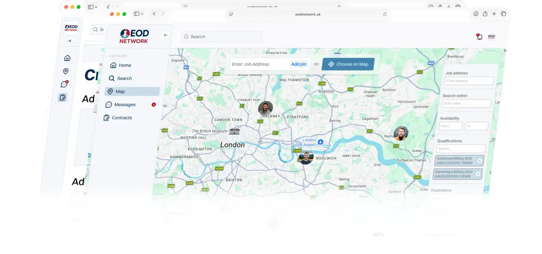Click the Home icon in the back window

[x=67, y=58]
